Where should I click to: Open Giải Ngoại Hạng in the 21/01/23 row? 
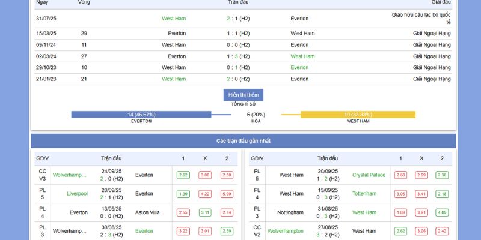tap(432, 79)
